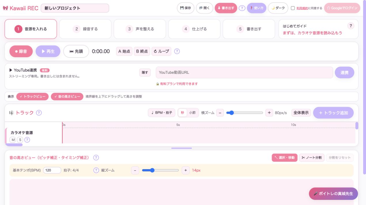Select step 5 書き出す tab
The height and width of the screenshot is (205, 366).
pyautogui.click(x=249, y=29)
